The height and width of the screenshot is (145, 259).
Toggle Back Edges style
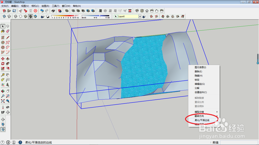9,16
